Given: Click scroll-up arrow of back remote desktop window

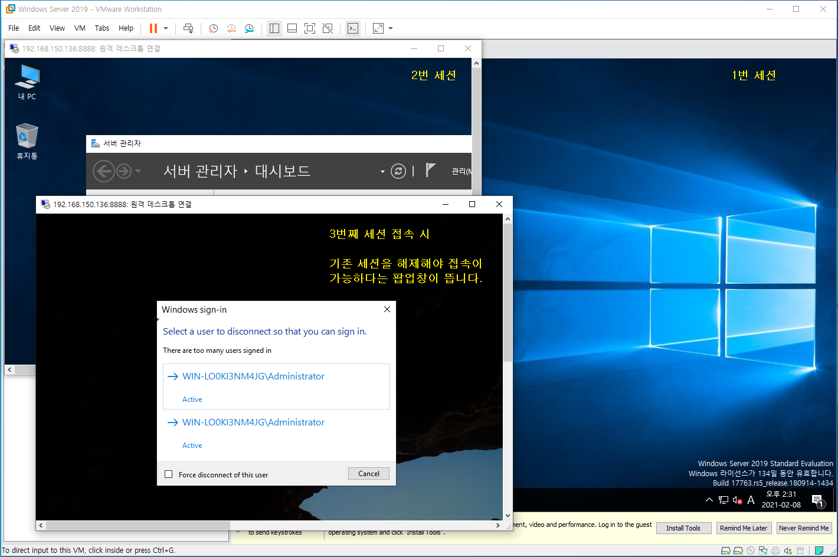Looking at the screenshot, I should [476, 63].
